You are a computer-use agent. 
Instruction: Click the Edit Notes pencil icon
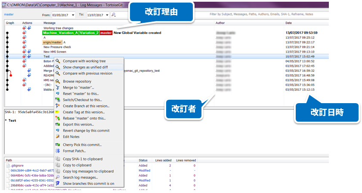pyautogui.click(x=58, y=137)
